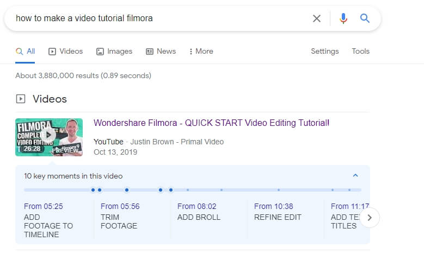Click the blue magnifier search icon
424x254 pixels.
(365, 18)
